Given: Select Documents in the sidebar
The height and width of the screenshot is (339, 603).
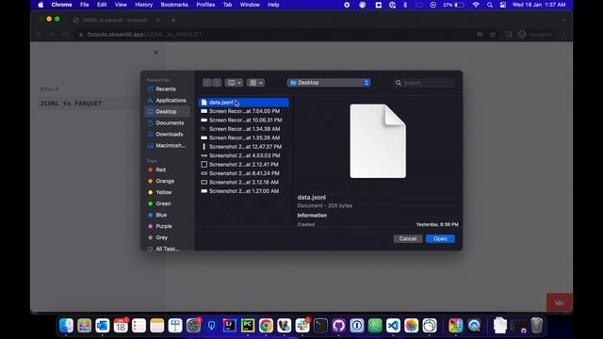Looking at the screenshot, I should 166,123.
